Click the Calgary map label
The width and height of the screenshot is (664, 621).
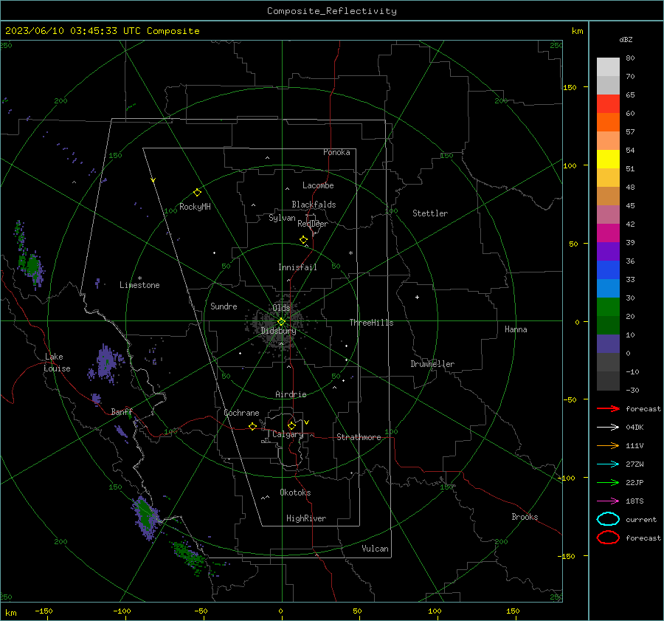[x=288, y=434]
